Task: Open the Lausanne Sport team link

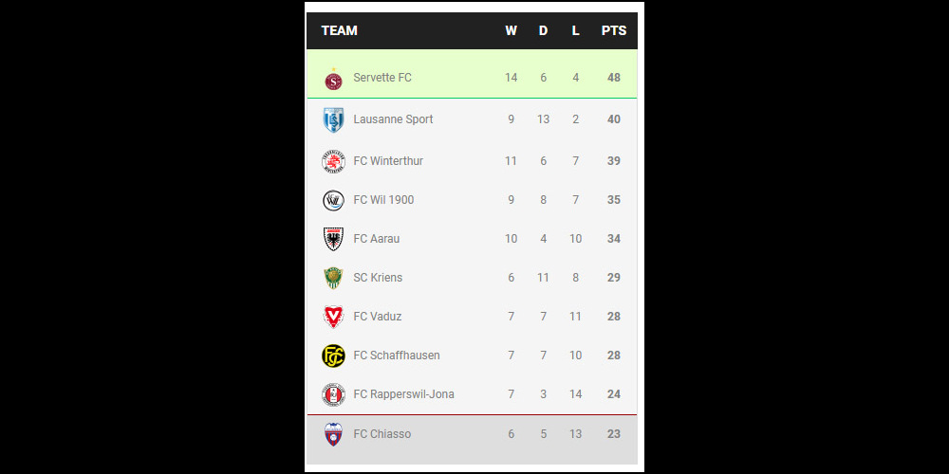Action: pos(394,119)
